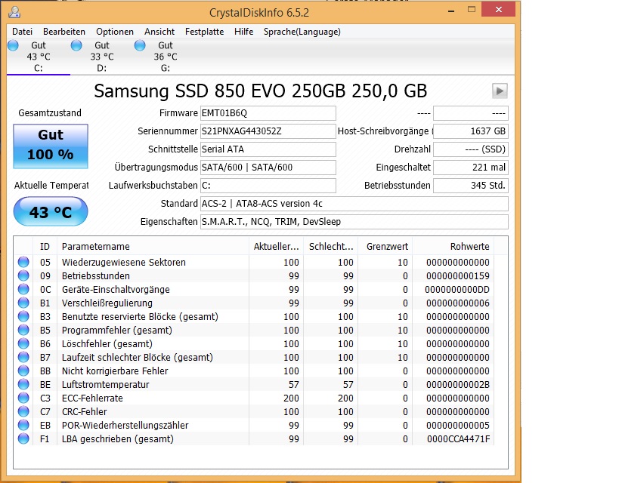Click status orb for Programmfehler row
The width and height of the screenshot is (619, 483).
pos(23,330)
